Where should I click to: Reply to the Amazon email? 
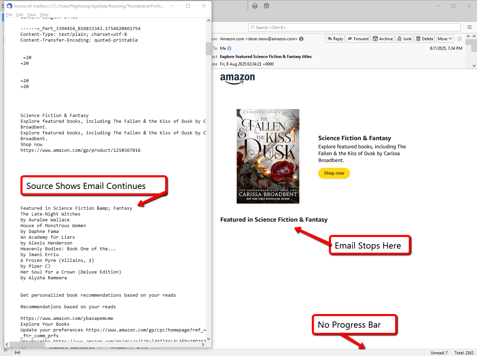(335, 39)
